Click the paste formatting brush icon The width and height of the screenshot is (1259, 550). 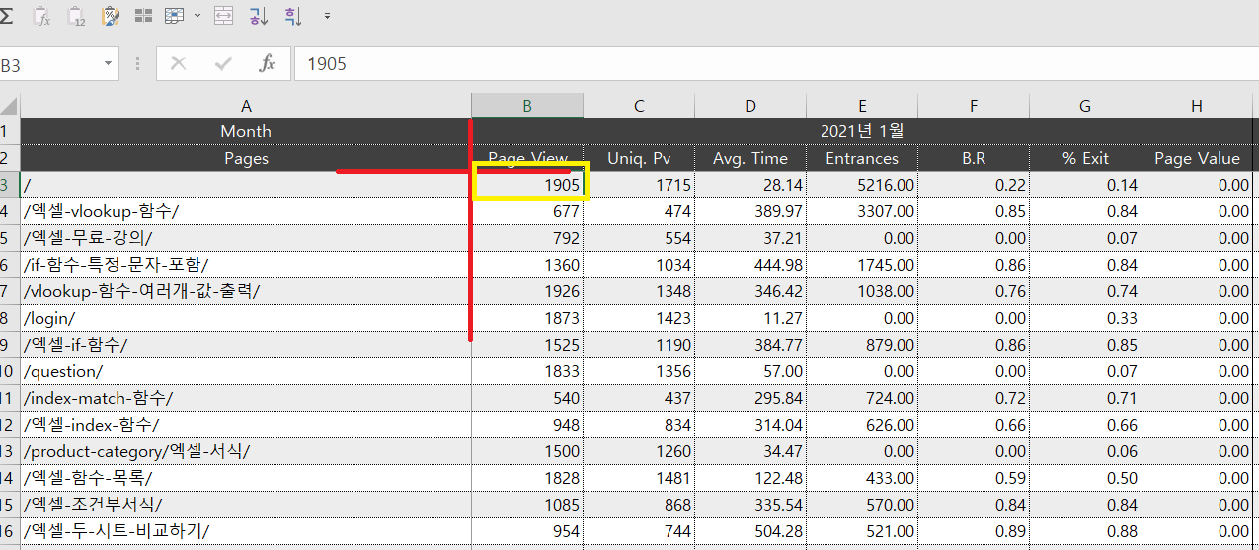click(111, 16)
